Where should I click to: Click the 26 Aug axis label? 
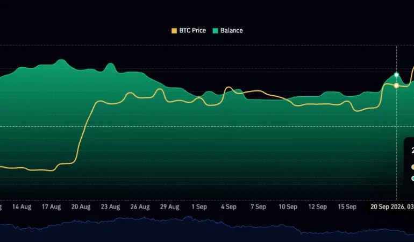[140, 207]
